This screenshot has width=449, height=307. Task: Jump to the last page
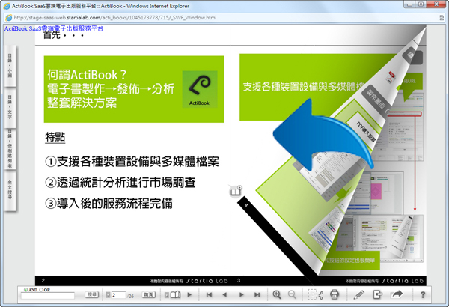click(x=257, y=294)
